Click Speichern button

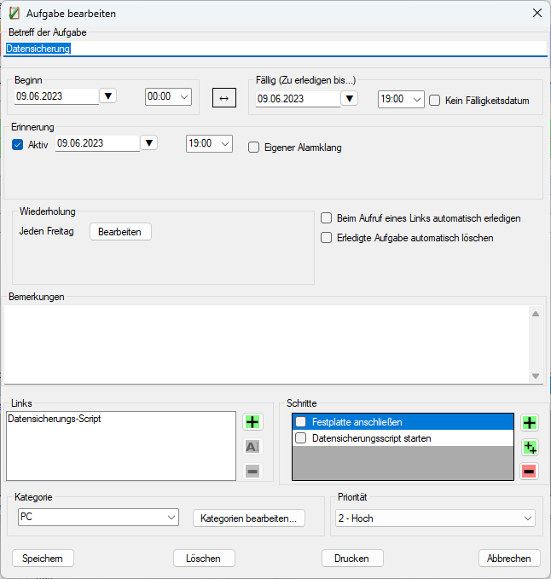pyautogui.click(x=43, y=559)
